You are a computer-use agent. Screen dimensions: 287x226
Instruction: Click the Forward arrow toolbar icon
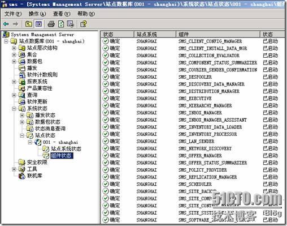[15, 24]
